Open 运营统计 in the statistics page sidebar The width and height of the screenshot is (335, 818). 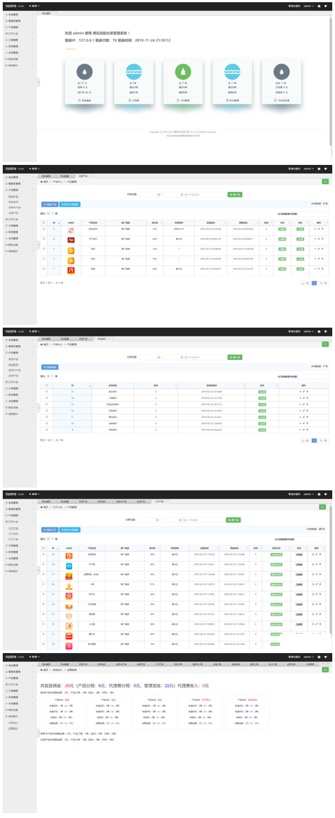pyautogui.click(x=13, y=728)
